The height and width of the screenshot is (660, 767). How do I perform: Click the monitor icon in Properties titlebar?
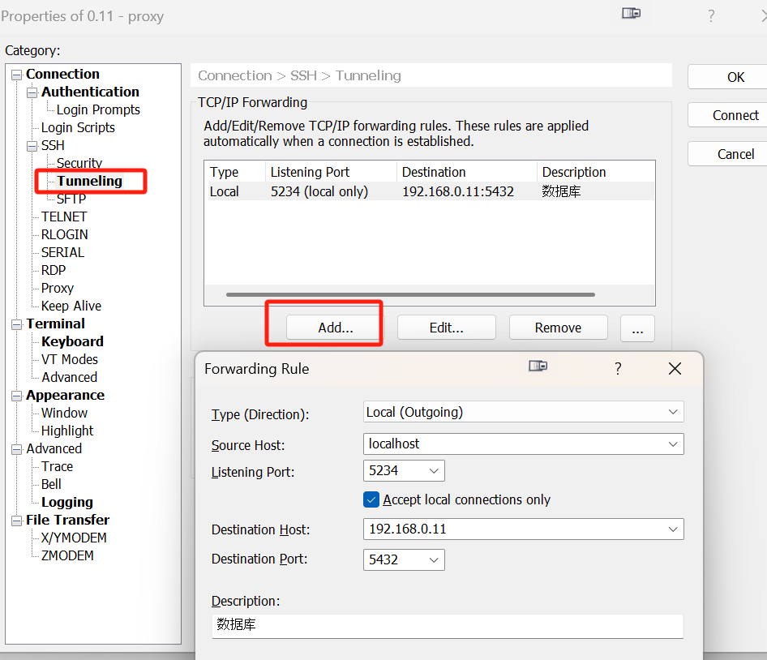(631, 13)
